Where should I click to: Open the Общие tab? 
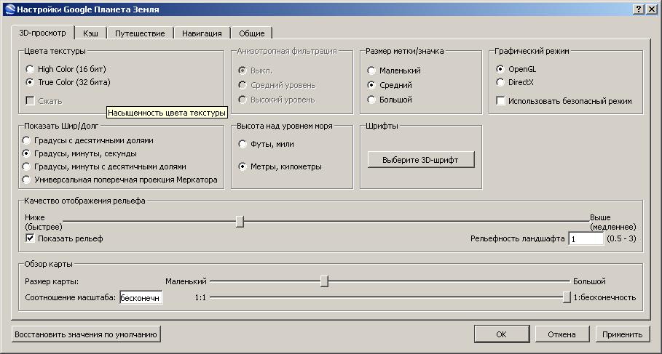pos(251,33)
